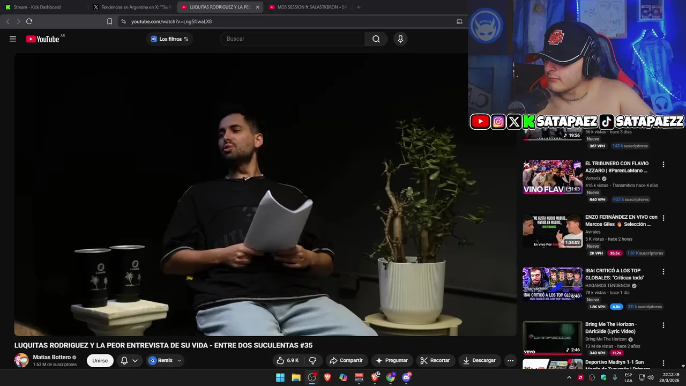
Task: Open the YouTube hamburger guide menu
Action: [13, 39]
